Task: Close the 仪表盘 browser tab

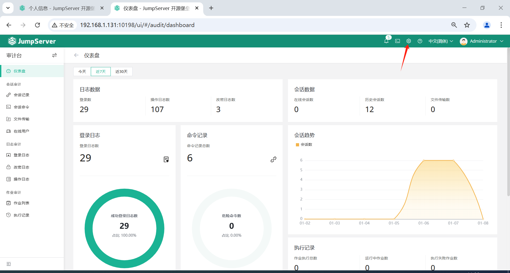Action: coord(197,8)
